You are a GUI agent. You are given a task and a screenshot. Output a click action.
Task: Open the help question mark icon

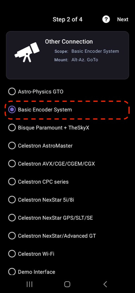[x=106, y=19]
